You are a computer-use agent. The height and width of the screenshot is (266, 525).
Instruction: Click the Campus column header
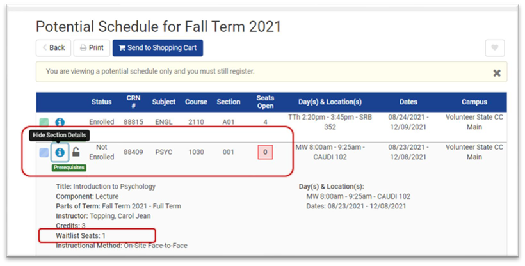coord(474,102)
